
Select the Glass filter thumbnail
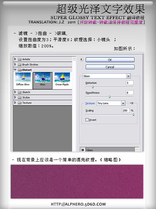click(x=43, y=81)
